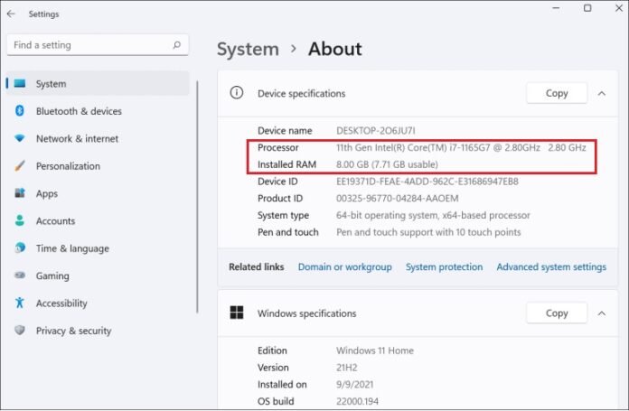Click the Personalization paintbrush icon
The height and width of the screenshot is (411, 629).
pos(20,165)
